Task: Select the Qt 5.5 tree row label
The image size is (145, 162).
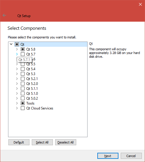Action: pyautogui.click(x=31, y=64)
